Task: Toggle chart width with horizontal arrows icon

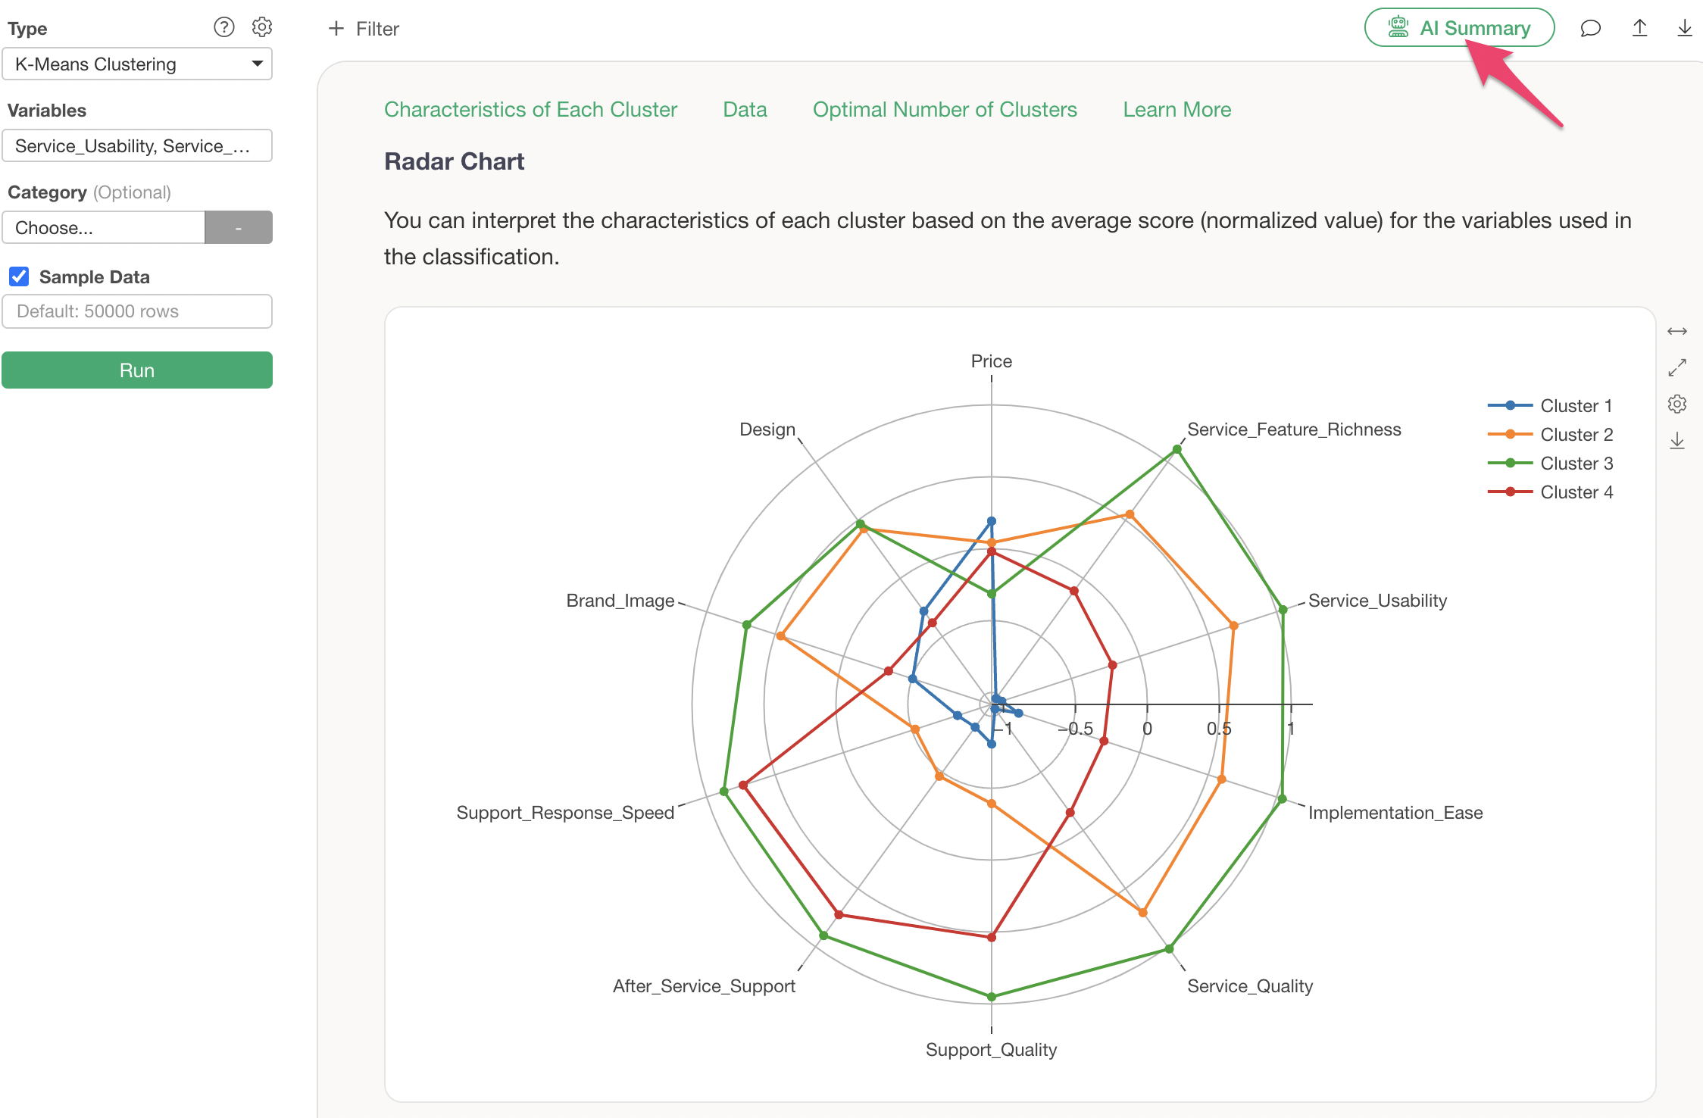Action: pyautogui.click(x=1676, y=331)
